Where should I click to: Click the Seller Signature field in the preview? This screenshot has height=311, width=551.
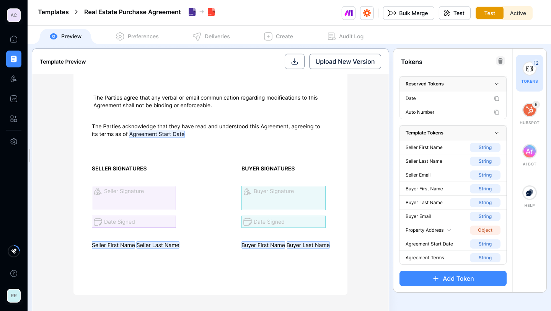[x=134, y=198]
